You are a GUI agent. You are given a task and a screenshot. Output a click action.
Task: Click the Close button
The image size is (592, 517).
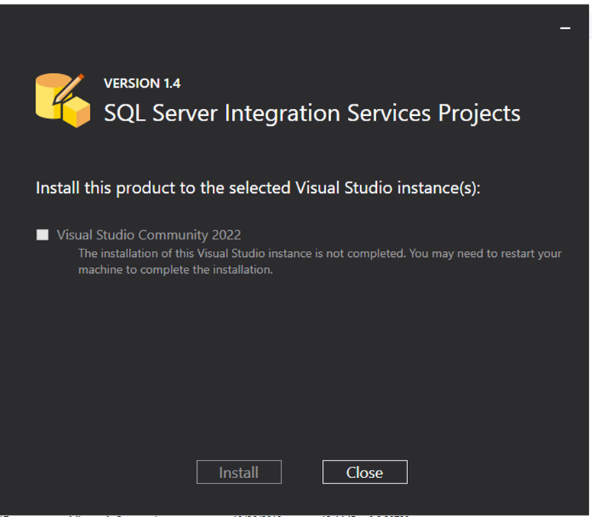click(x=365, y=472)
